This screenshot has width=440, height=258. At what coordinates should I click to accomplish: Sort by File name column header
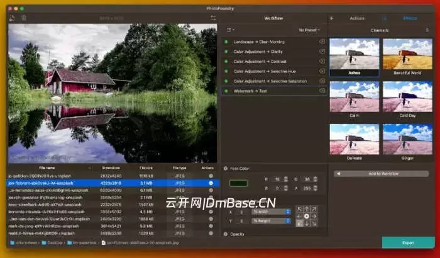point(47,168)
